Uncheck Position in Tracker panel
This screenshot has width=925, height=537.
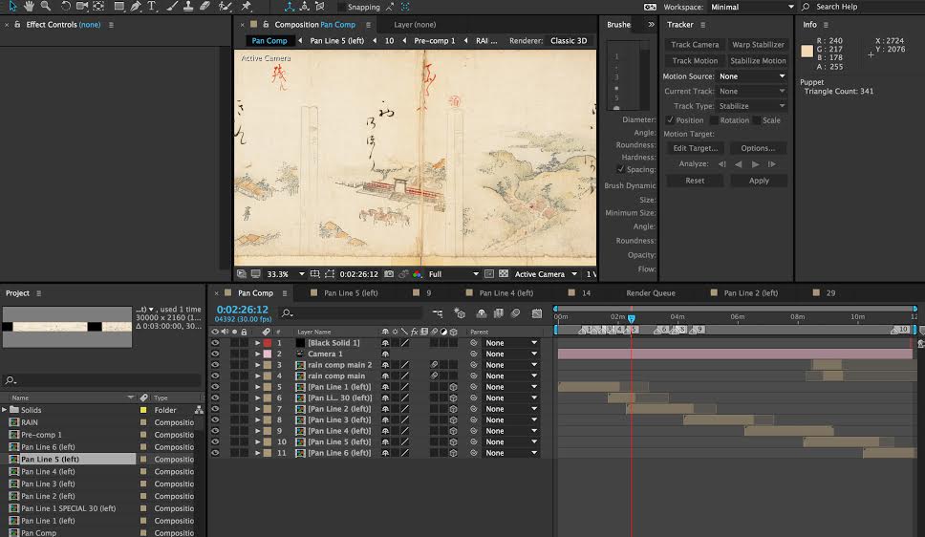(x=670, y=120)
